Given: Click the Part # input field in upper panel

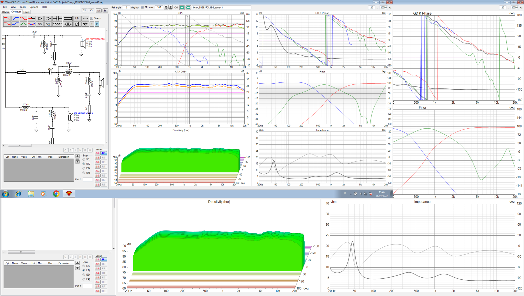Looking at the screenshot, I should (88, 180).
